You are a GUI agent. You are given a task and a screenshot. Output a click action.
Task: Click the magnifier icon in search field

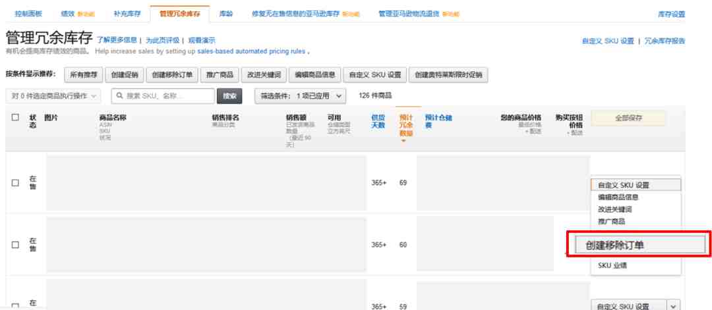point(120,96)
